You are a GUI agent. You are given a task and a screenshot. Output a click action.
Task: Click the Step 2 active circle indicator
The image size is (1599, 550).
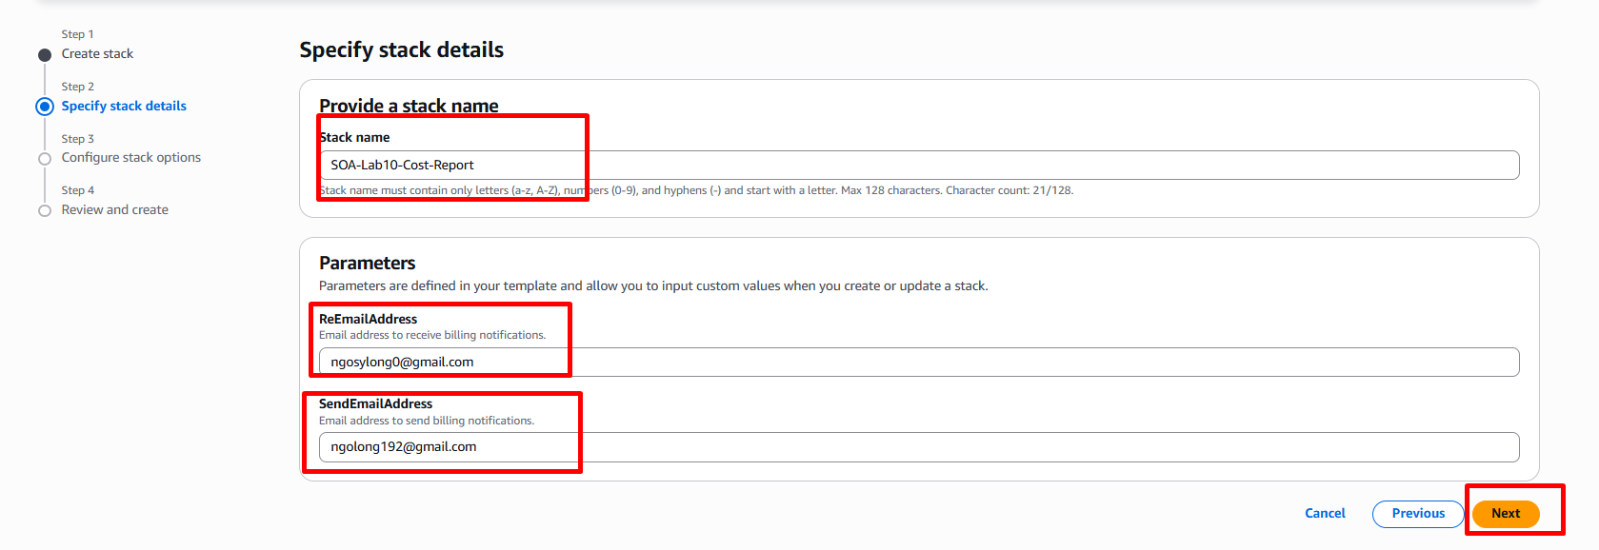pos(45,107)
